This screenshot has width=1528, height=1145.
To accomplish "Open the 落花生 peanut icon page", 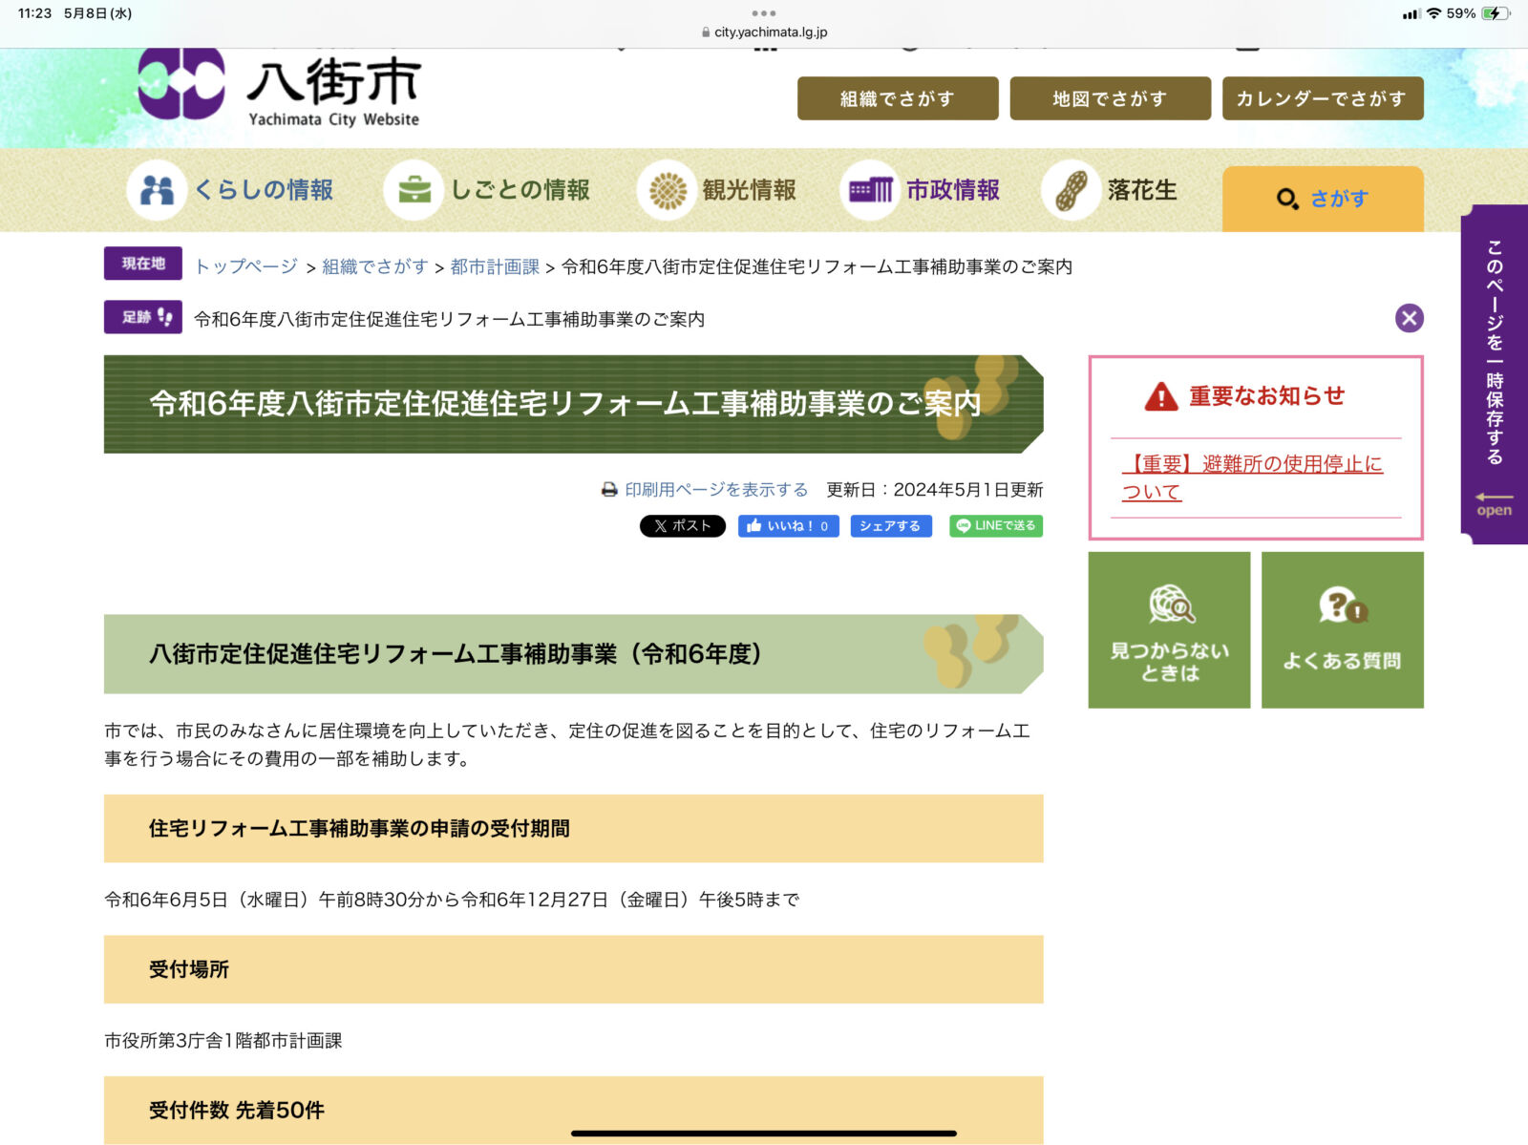I will pyautogui.click(x=1072, y=190).
